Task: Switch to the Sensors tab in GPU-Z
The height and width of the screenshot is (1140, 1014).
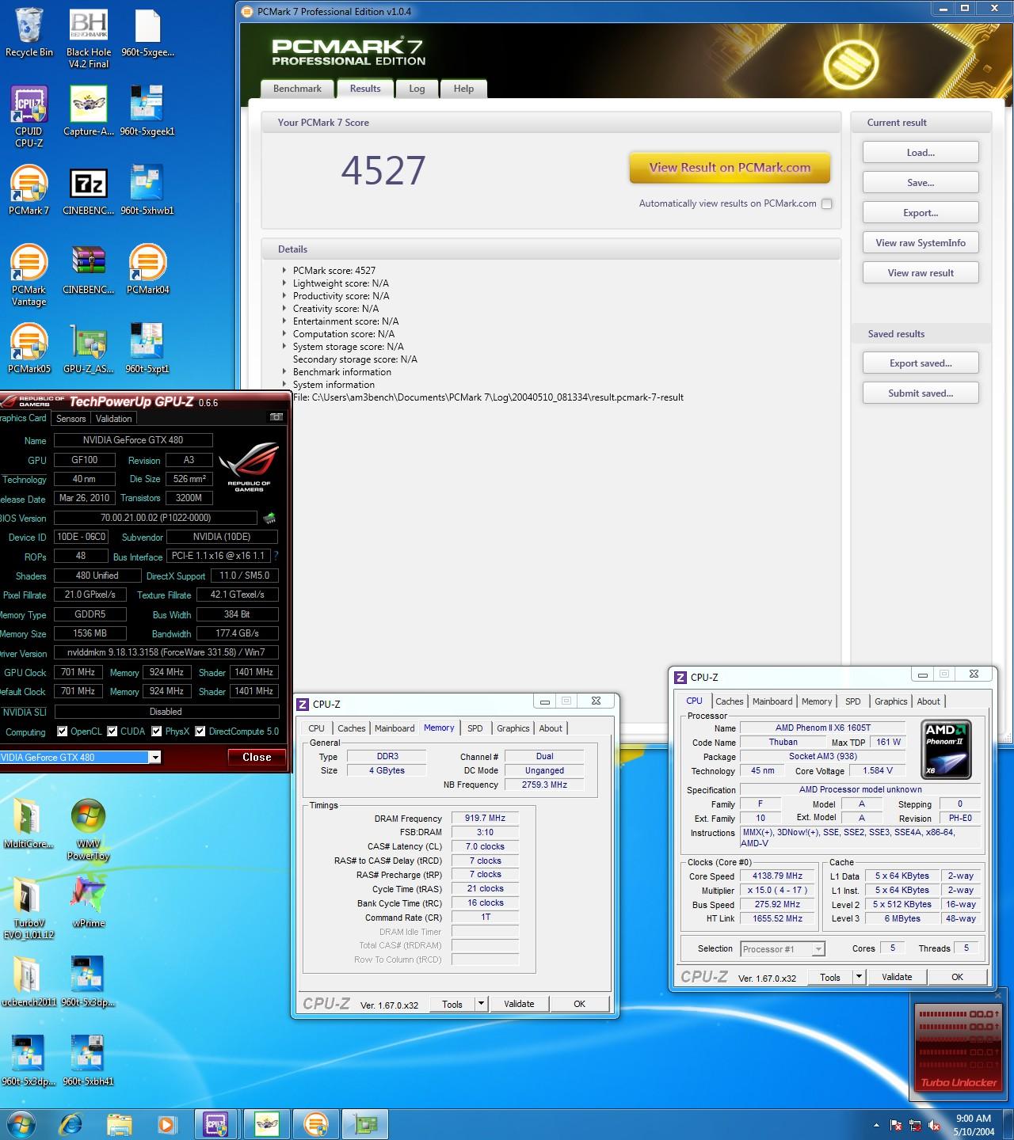Action: point(71,418)
